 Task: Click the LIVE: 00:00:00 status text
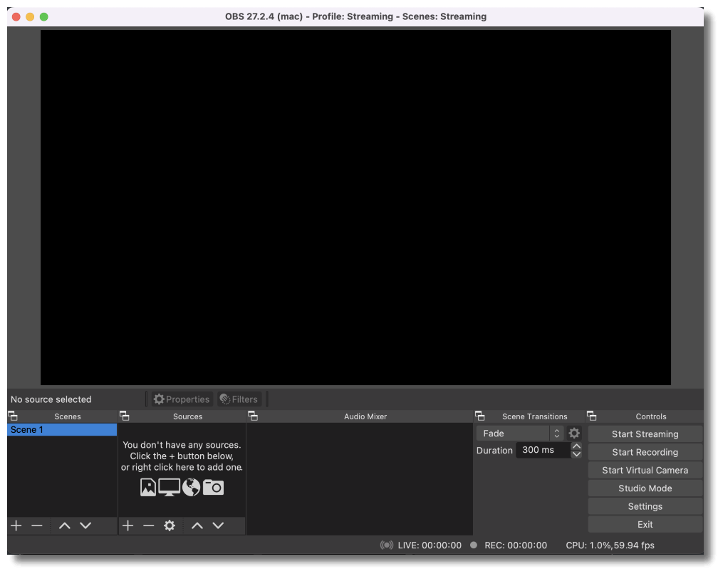click(x=430, y=545)
